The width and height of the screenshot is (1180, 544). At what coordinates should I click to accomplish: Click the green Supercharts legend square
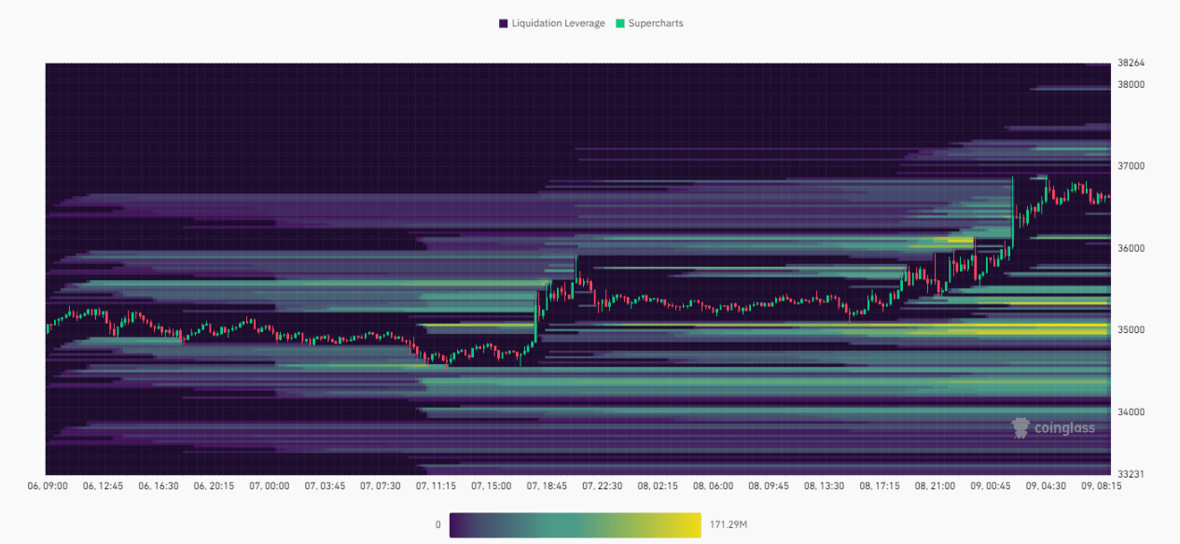620,23
